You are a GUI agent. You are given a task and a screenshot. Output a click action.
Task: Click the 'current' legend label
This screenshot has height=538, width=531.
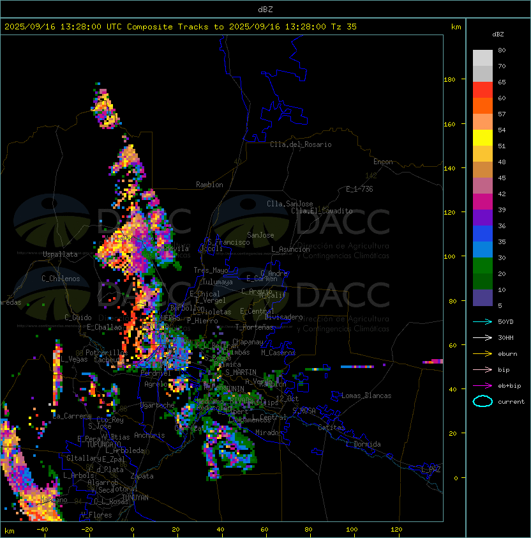[511, 402]
